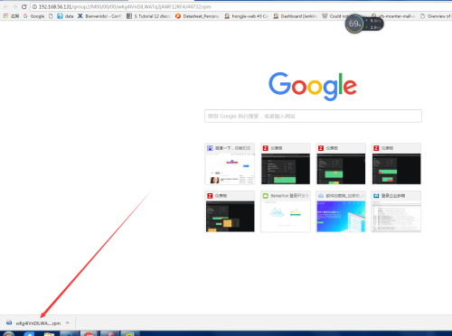Open the Dashboard [Jenkins bookmark

(x=296, y=16)
